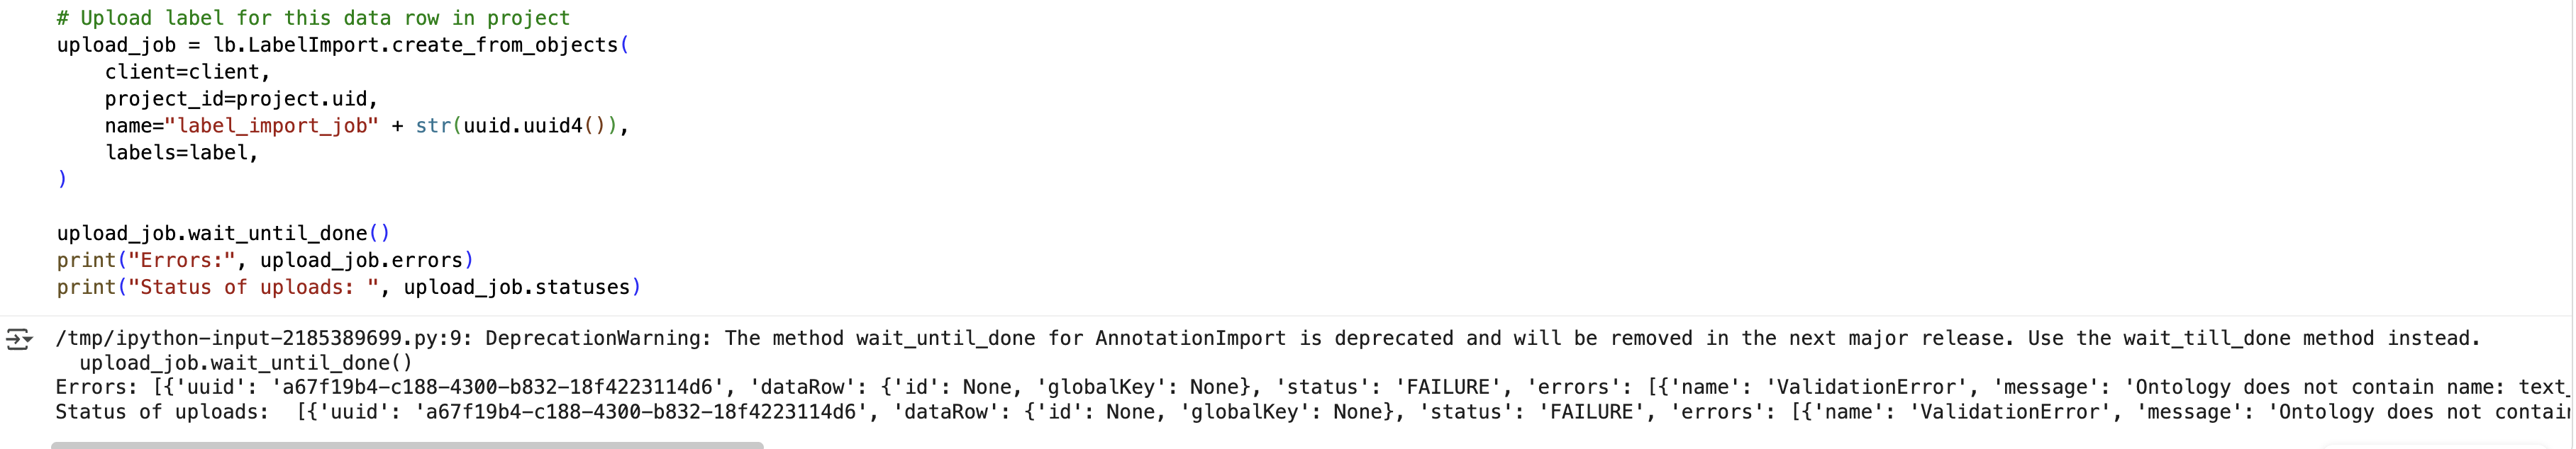Click the DeprecationWarning output line

point(1268,339)
